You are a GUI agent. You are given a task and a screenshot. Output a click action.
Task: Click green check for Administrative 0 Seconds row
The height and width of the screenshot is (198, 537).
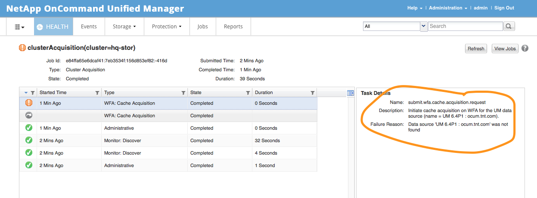29,128
